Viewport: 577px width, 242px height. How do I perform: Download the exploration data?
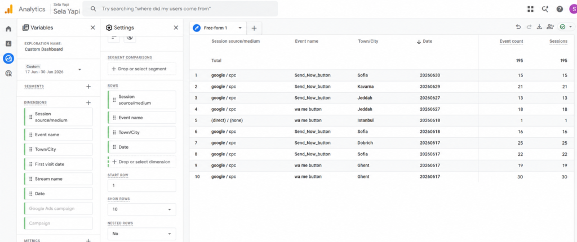tap(539, 27)
